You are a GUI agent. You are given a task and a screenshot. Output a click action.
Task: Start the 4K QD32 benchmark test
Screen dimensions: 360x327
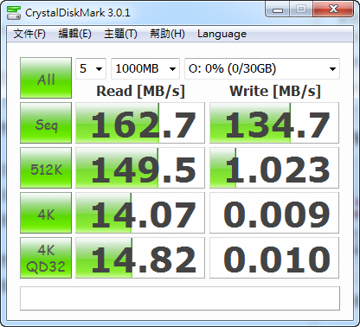[x=46, y=258]
